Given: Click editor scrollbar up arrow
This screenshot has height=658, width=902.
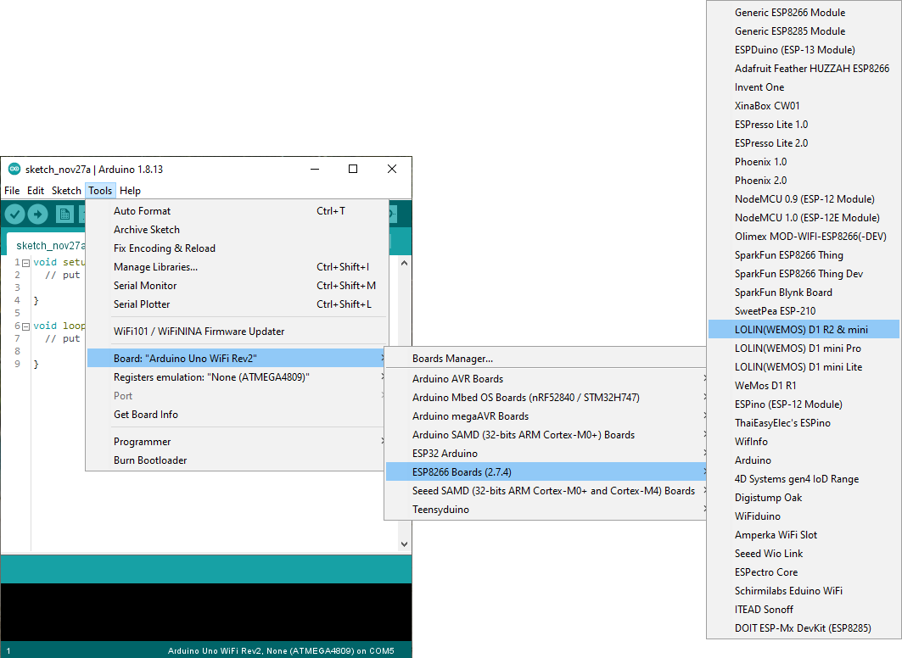Looking at the screenshot, I should [405, 263].
